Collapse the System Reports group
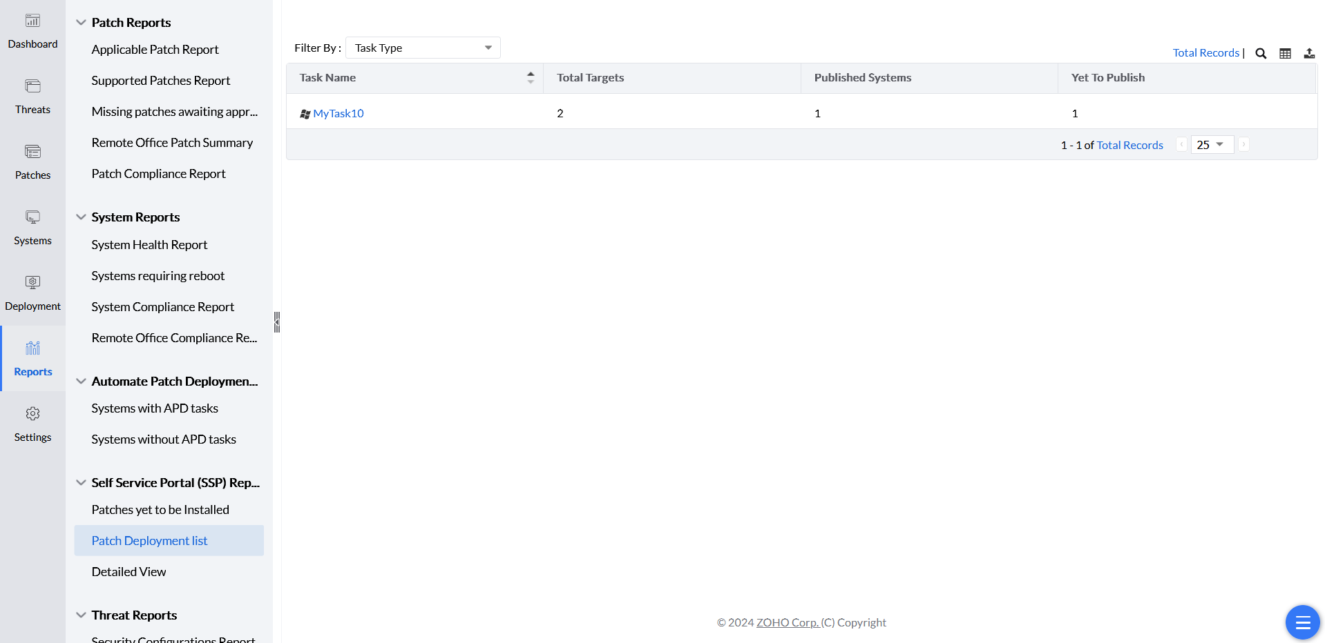The width and height of the screenshot is (1325, 643). point(81,217)
